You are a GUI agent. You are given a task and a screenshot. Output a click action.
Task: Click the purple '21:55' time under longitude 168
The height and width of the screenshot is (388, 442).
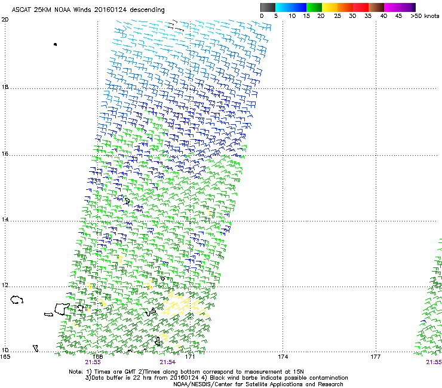pyautogui.click(x=93, y=362)
